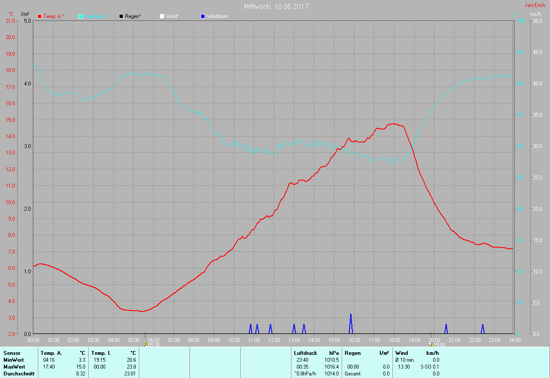Click the 'Gesamt:' rain total label
The image size is (550, 378).
point(353,374)
